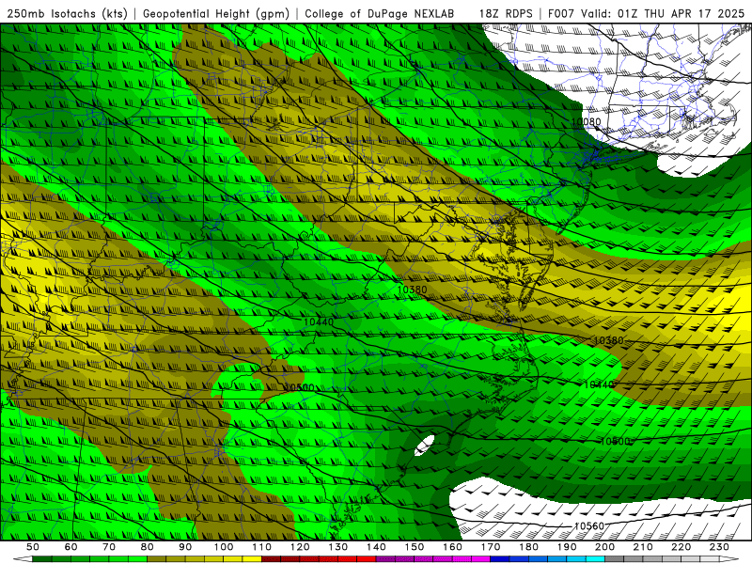
Task: Select the dark blue swatch starting at 170
Action: (x=500, y=559)
